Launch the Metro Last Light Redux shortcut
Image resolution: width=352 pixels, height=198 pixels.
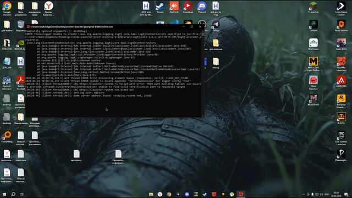click(x=313, y=64)
